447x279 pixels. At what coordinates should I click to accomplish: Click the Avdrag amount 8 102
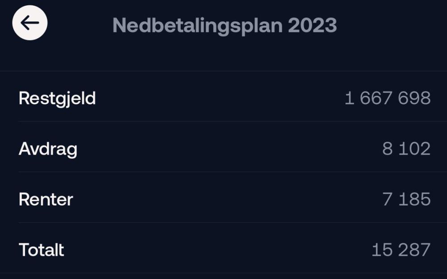pyautogui.click(x=406, y=149)
